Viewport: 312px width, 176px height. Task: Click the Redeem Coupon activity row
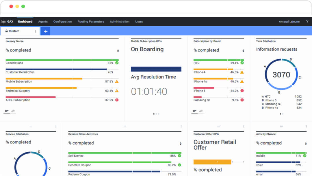(125, 173)
